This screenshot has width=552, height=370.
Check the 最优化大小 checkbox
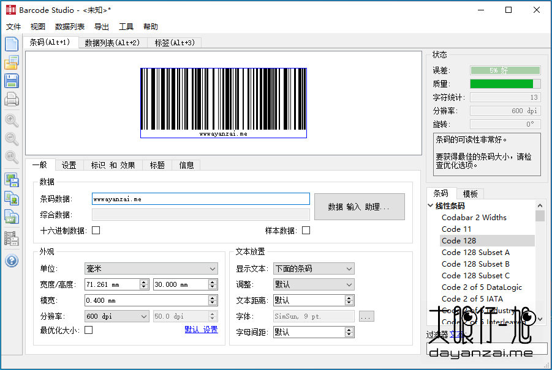click(89, 330)
